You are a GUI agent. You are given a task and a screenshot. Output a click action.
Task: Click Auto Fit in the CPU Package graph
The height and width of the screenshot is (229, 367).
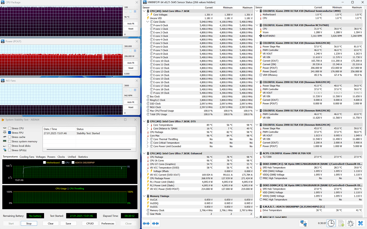131,23
